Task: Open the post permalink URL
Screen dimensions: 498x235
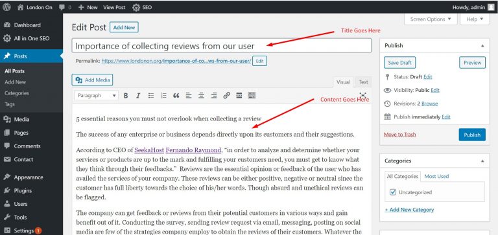Action: pos(176,61)
